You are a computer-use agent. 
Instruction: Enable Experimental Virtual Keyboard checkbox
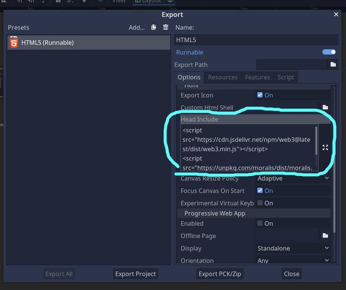pyautogui.click(x=259, y=203)
